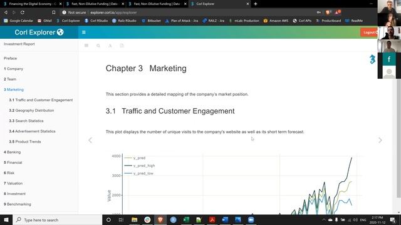Open 3.5 Product Trends section
Screen dimensions: 401x225
[25, 142]
